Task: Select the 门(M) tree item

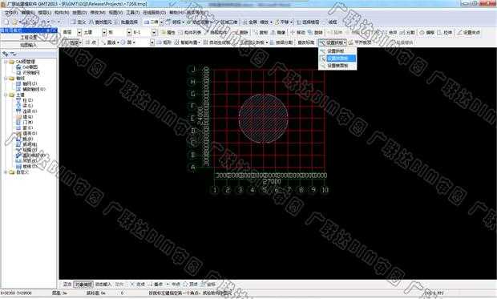Action: pos(27,123)
